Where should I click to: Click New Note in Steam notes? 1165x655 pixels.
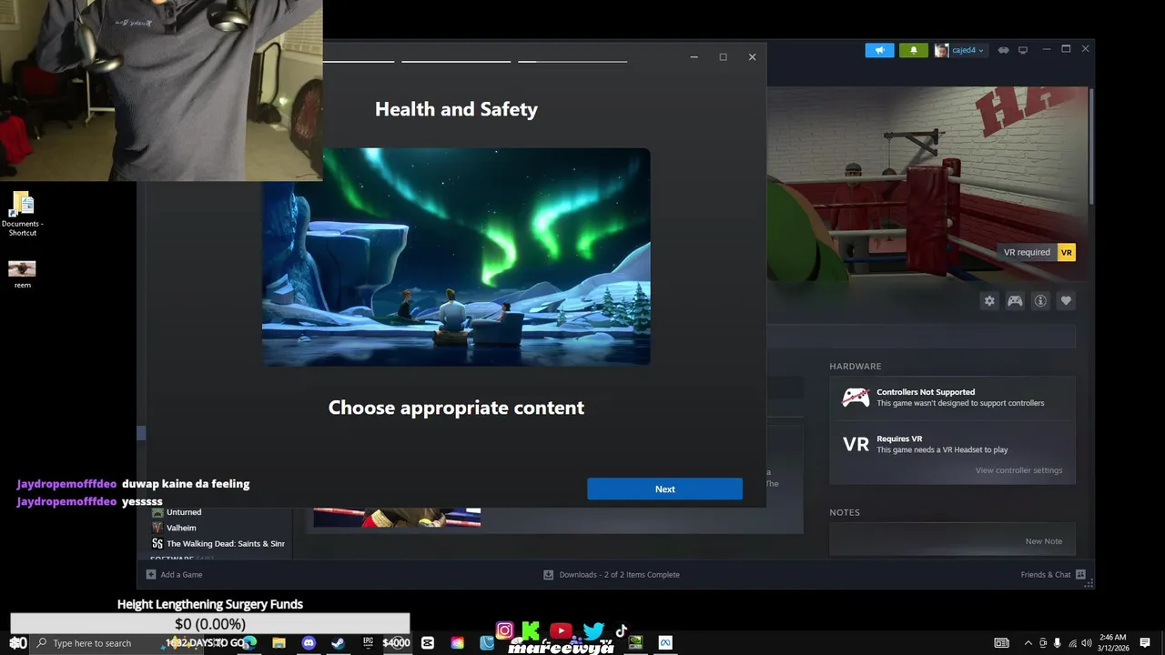(1043, 541)
